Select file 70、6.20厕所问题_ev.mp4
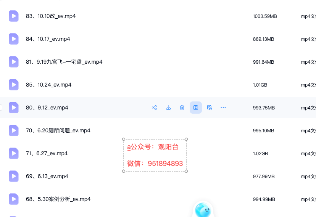The width and height of the screenshot is (316, 217). tap(58, 131)
